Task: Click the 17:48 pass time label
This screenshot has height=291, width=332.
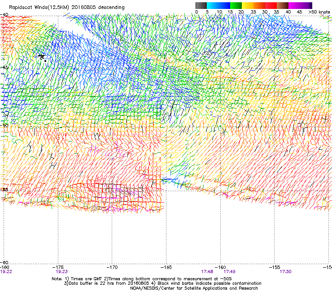Action: (207, 272)
